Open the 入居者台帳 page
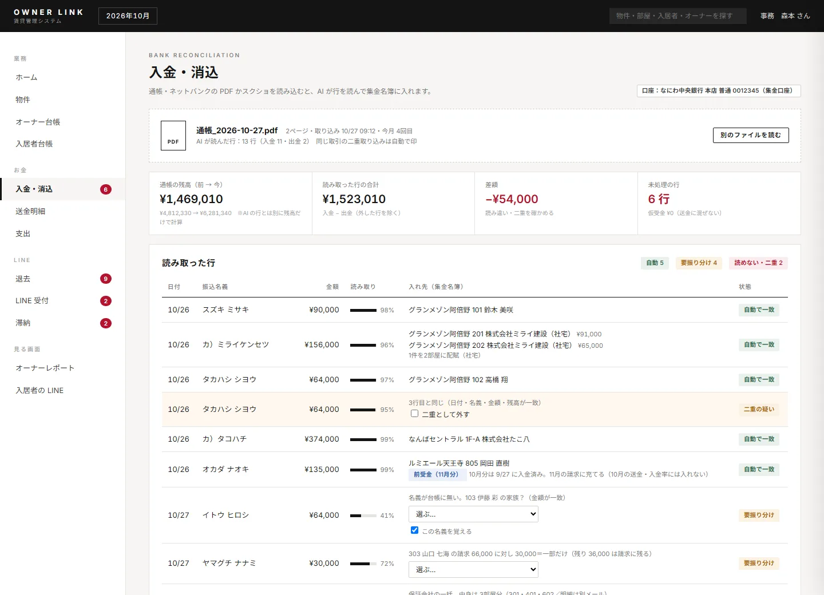The image size is (824, 595). coord(62,144)
